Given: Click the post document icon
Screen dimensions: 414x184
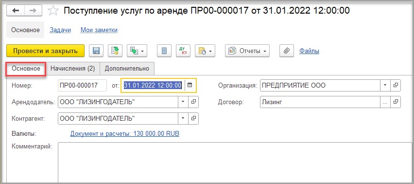Looking at the screenshot, I should click(115, 51).
